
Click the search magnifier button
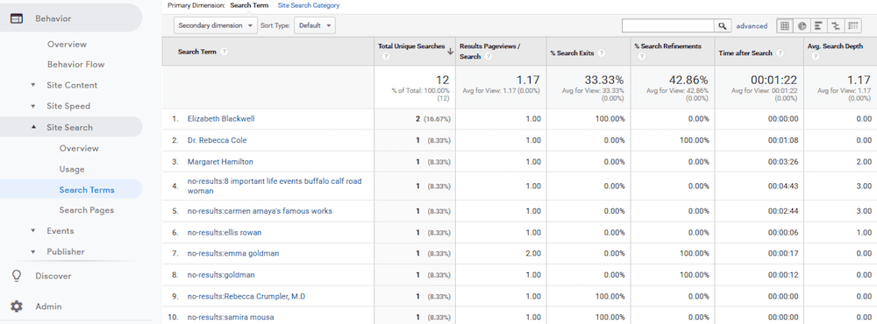pyautogui.click(x=723, y=25)
